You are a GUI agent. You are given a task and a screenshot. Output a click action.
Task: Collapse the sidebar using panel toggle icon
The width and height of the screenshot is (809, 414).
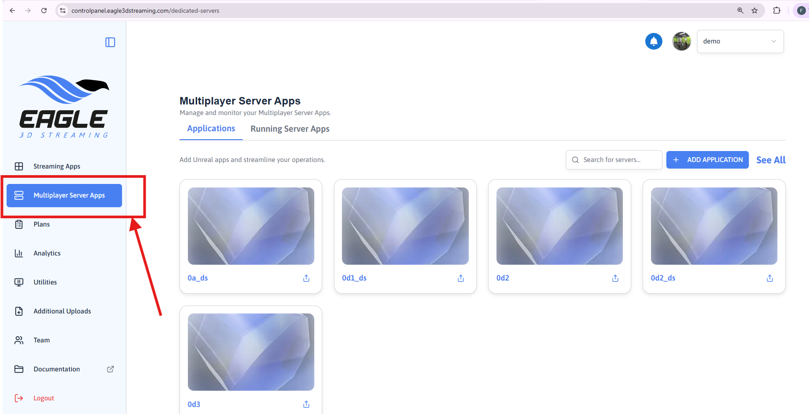(110, 42)
